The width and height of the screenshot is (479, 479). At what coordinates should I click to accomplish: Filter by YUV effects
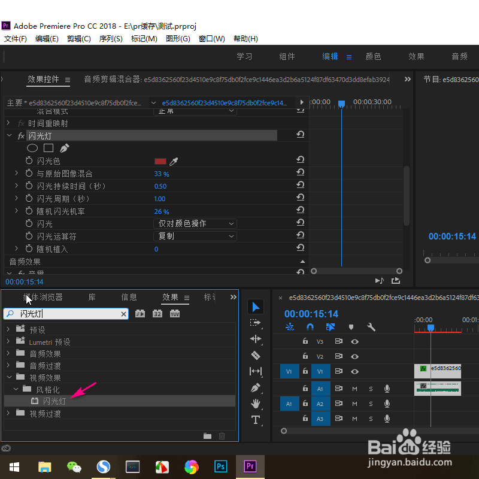[x=175, y=314]
